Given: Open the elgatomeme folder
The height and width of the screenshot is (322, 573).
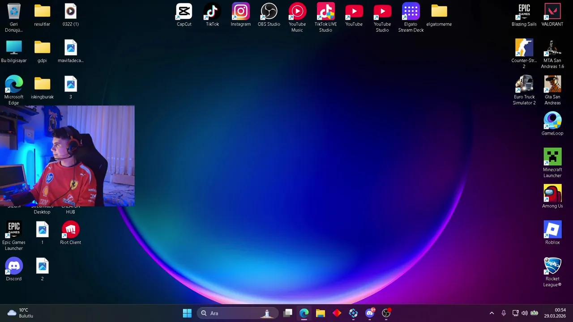Looking at the screenshot, I should (x=439, y=15).
